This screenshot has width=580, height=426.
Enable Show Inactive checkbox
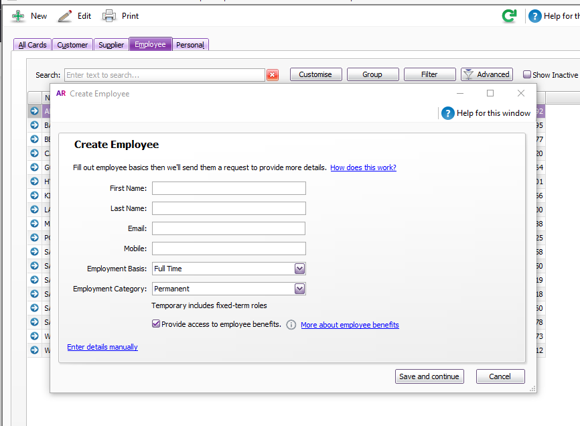pyautogui.click(x=527, y=75)
